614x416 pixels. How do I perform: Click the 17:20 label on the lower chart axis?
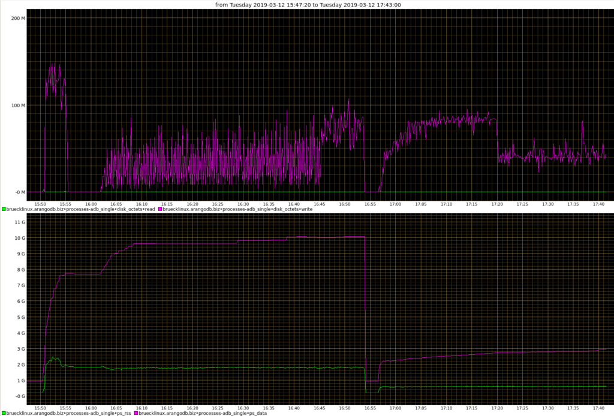pos(497,408)
